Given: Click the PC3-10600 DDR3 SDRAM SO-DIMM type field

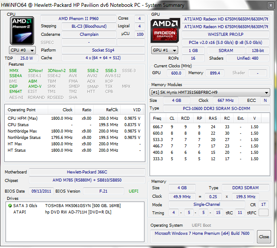Looking at the screenshot, I should (x=216, y=108).
